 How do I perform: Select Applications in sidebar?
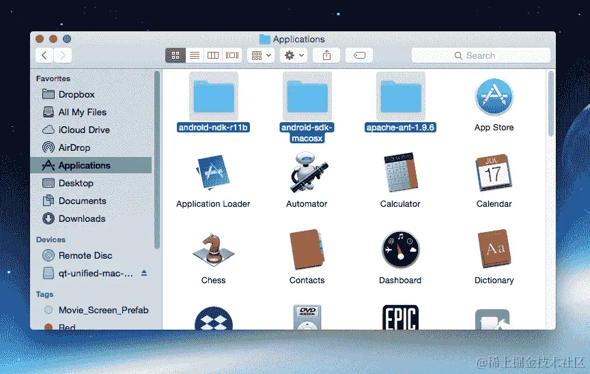tap(92, 165)
